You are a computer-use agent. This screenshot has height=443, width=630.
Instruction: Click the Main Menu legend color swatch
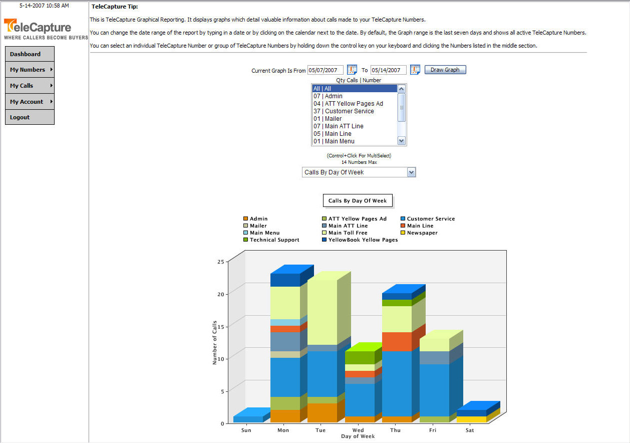tap(245, 233)
